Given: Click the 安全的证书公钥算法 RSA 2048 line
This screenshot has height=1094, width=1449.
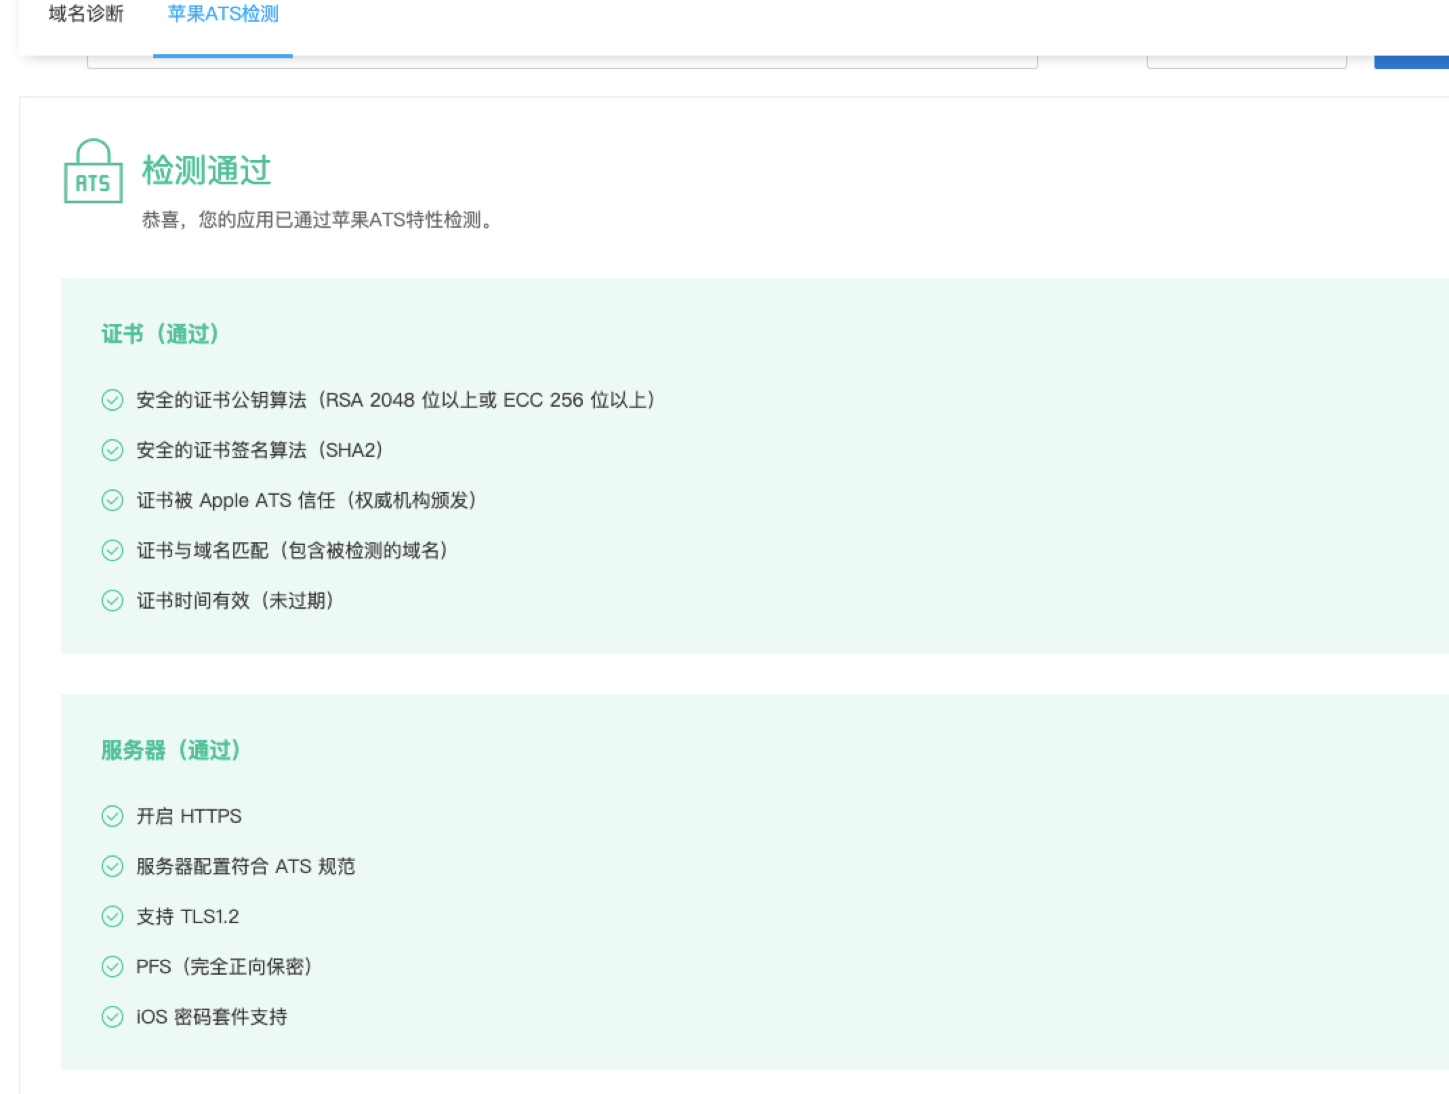Looking at the screenshot, I should [396, 400].
